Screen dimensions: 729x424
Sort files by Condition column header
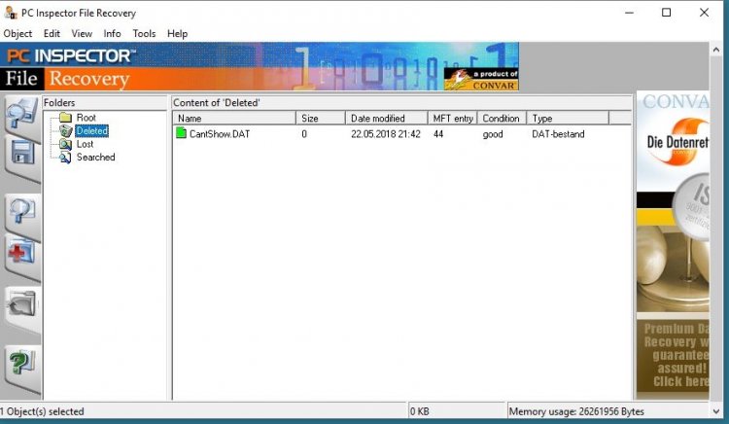tap(501, 118)
